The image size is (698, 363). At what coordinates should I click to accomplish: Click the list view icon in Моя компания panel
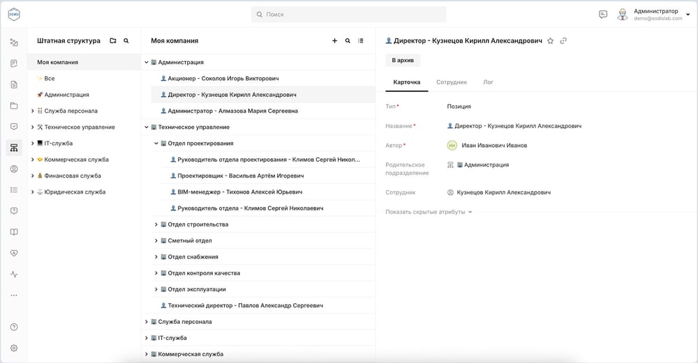point(361,40)
